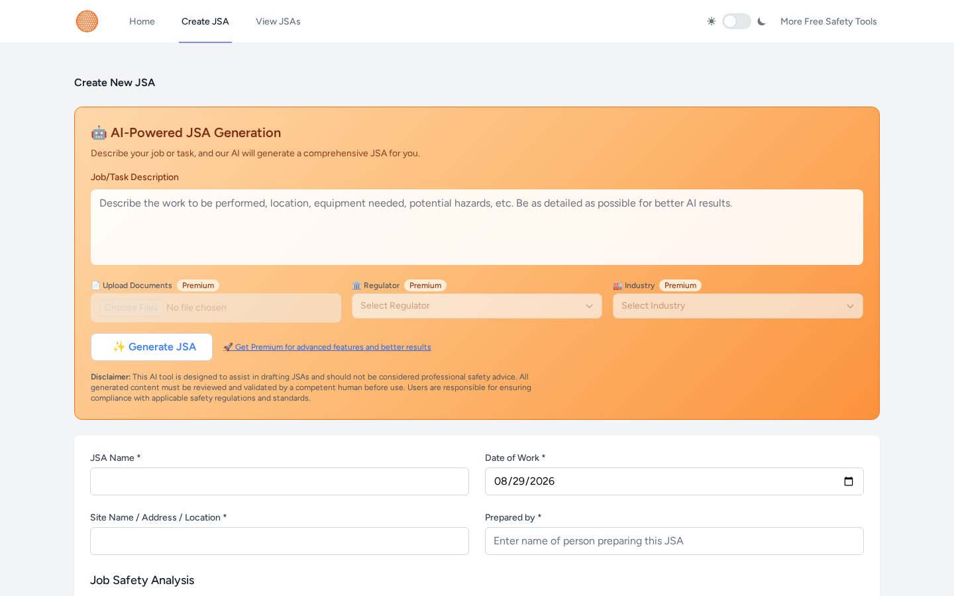Go to the Home tab
954x596 pixels.
[x=142, y=21]
